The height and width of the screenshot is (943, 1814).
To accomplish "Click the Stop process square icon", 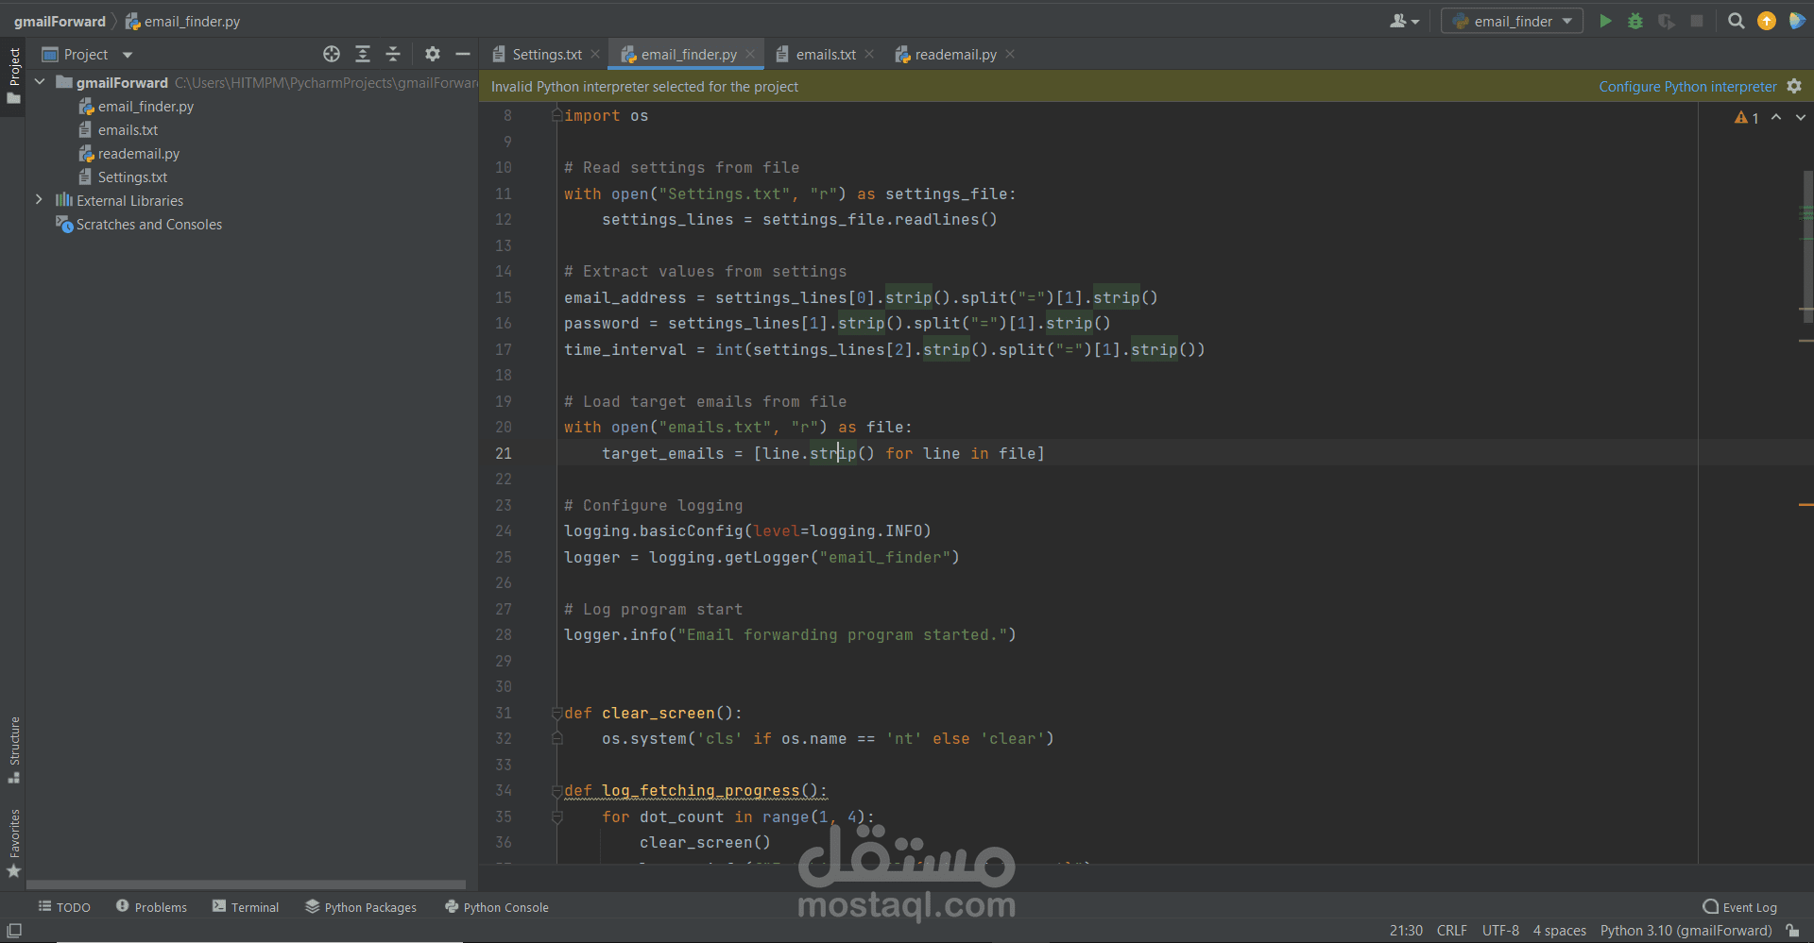I will pyautogui.click(x=1697, y=21).
